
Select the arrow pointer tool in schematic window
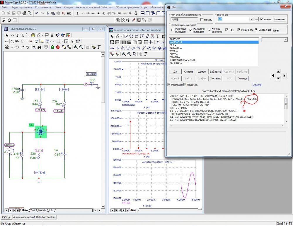7,35
